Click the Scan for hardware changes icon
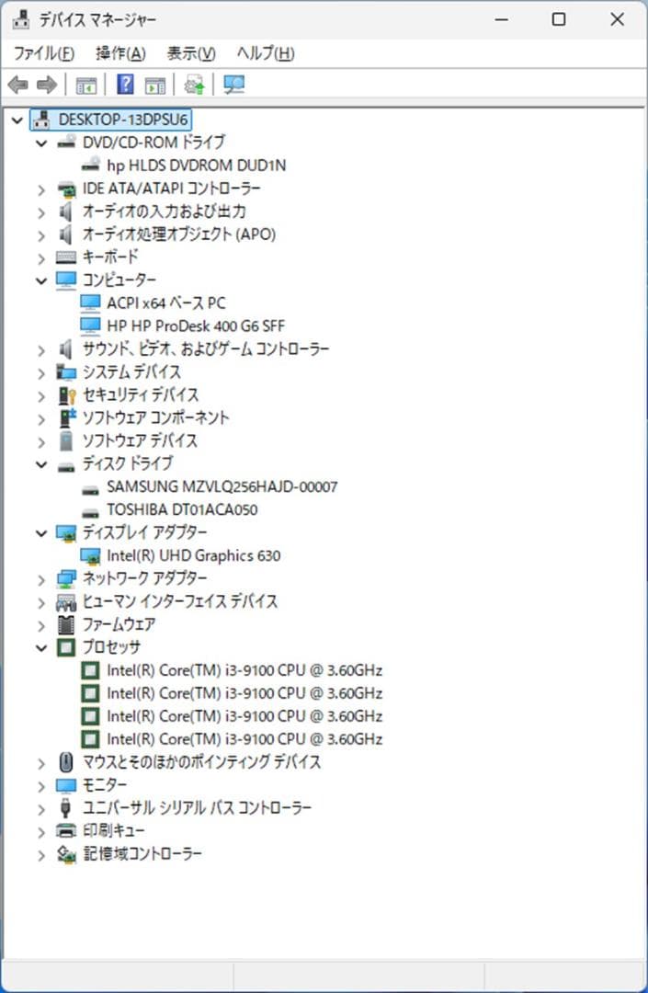648x993 pixels. click(x=234, y=85)
